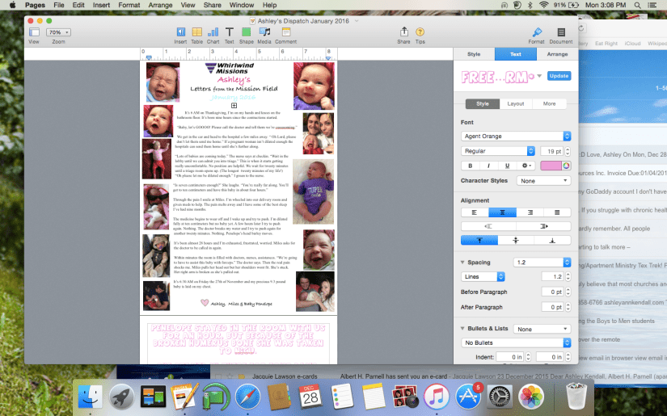The width and height of the screenshot is (667, 416).
Task: Toggle italic formatting
Action: [489, 166]
